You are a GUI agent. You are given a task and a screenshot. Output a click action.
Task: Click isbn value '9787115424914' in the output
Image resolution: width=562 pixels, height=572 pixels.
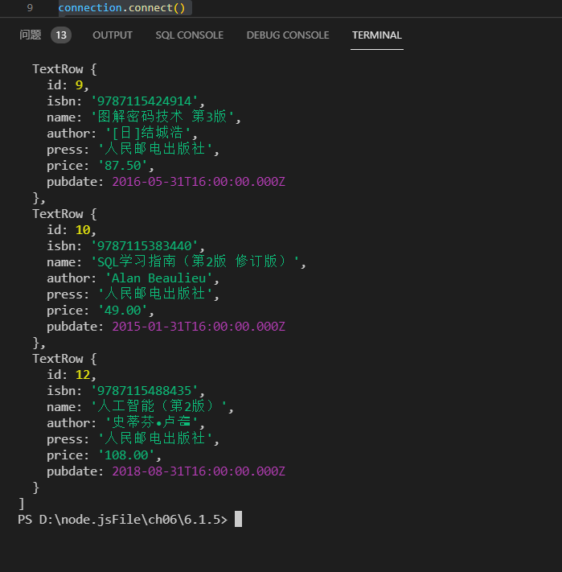coord(146,101)
